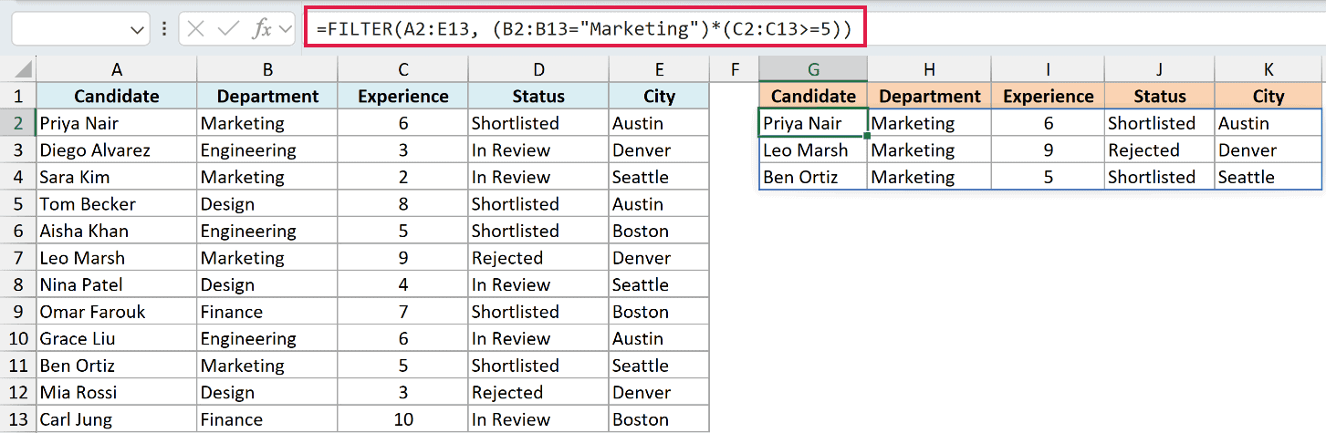Click the Experience header in column C
Viewport: 1326px width, 433px height.
point(402,96)
